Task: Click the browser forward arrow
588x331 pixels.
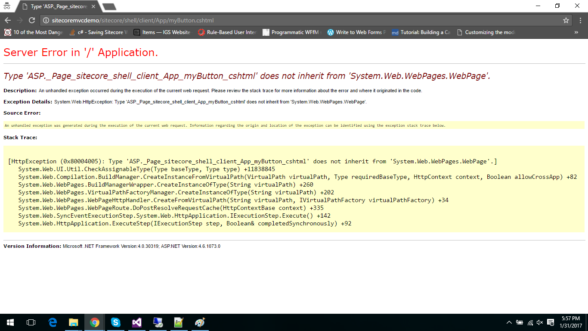Action: pyautogui.click(x=20, y=20)
